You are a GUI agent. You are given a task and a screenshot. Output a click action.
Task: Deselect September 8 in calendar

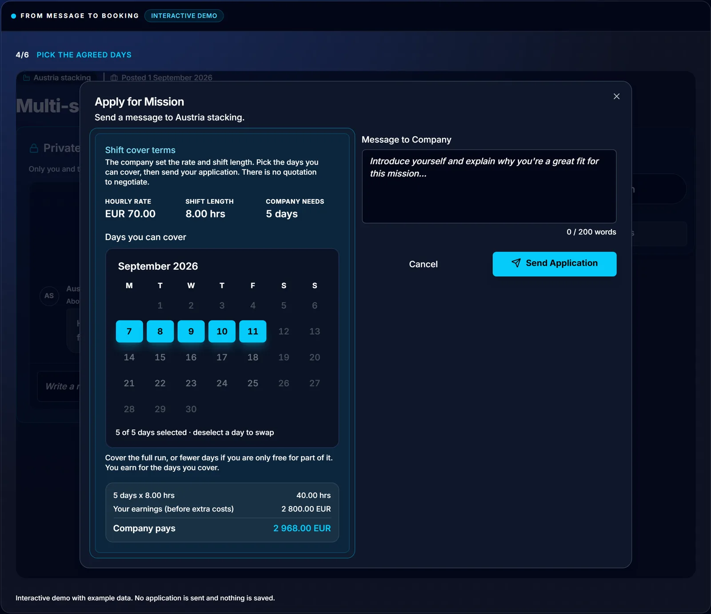160,331
